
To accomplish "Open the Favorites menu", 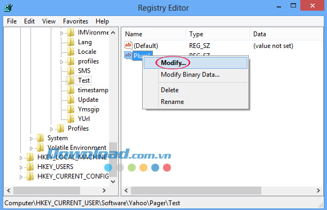I will (75, 21).
